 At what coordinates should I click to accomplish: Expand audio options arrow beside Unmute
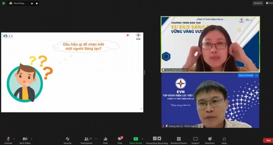click(14, 138)
